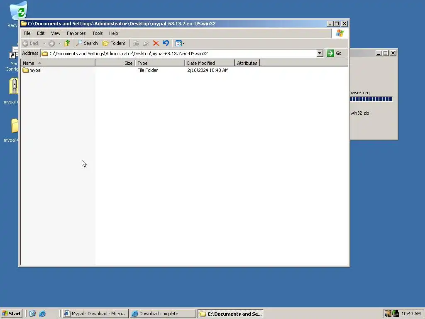Viewport: 425px width, 319px height.
Task: Click the Windows flag logo in the Explorer toolbar
Action: click(x=340, y=33)
